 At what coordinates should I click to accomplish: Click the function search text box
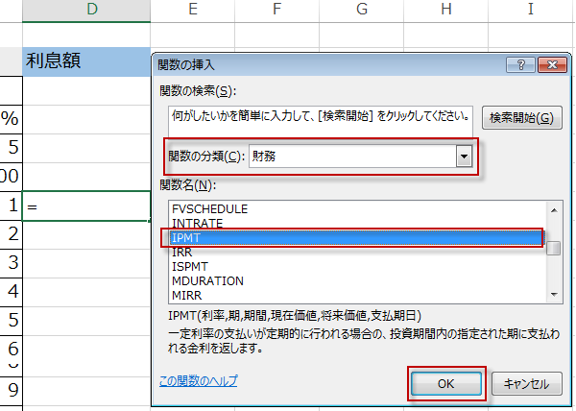coord(321,122)
